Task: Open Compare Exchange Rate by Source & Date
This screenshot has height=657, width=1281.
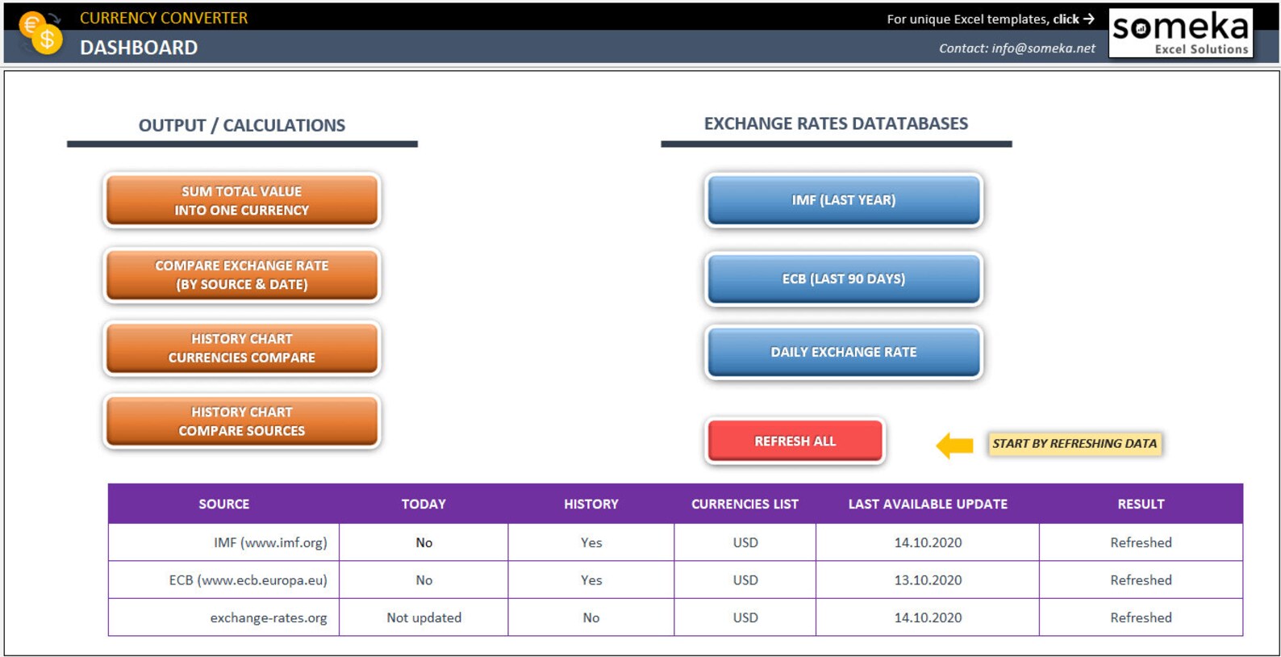Action: [242, 274]
